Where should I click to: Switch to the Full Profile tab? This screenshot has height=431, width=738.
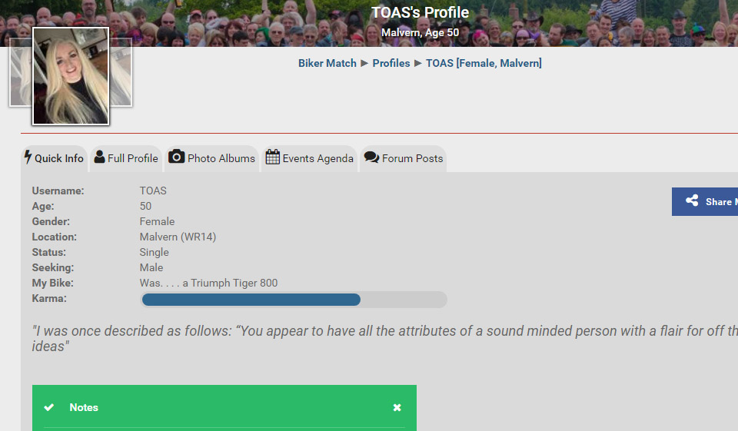(132, 158)
